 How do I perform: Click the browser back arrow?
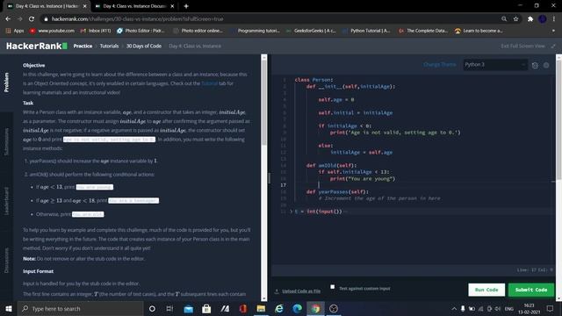(8, 18)
